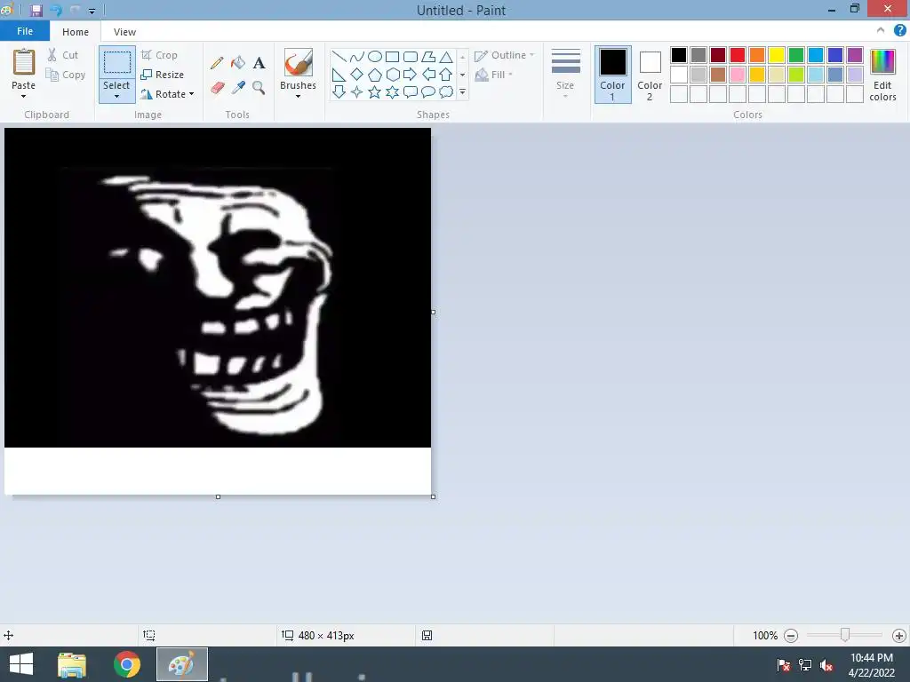Screen dimensions: 910x682
Task: Click the Brushes tool icon
Action: [299, 62]
